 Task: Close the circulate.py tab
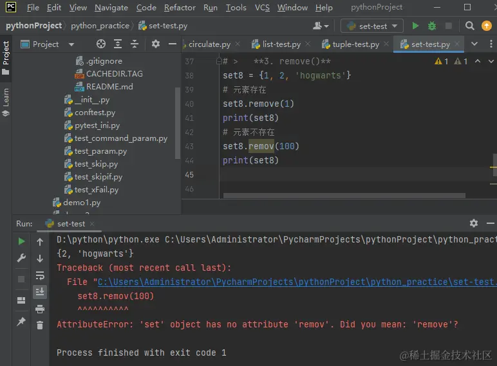(x=238, y=44)
